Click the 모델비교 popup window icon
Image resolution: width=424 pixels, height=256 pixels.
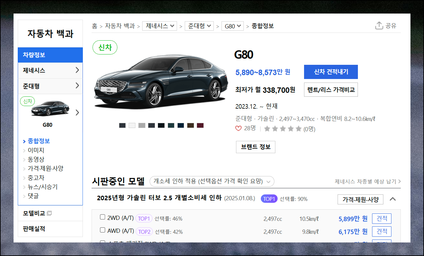click(49, 213)
